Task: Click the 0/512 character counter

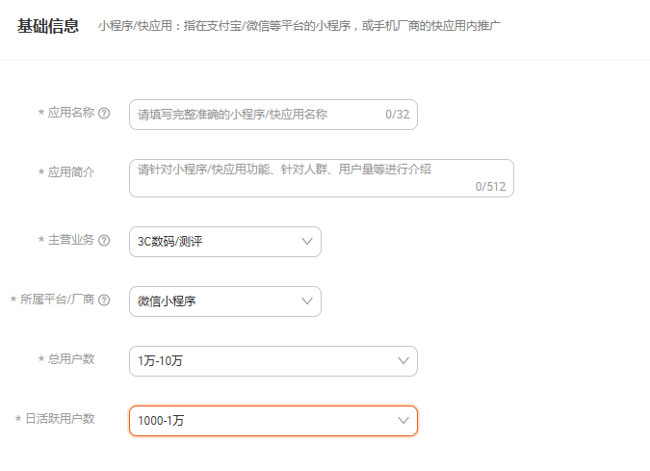Action: [x=490, y=187]
